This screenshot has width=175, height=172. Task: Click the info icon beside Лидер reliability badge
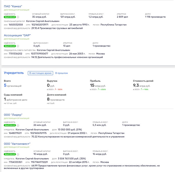point(18,125)
